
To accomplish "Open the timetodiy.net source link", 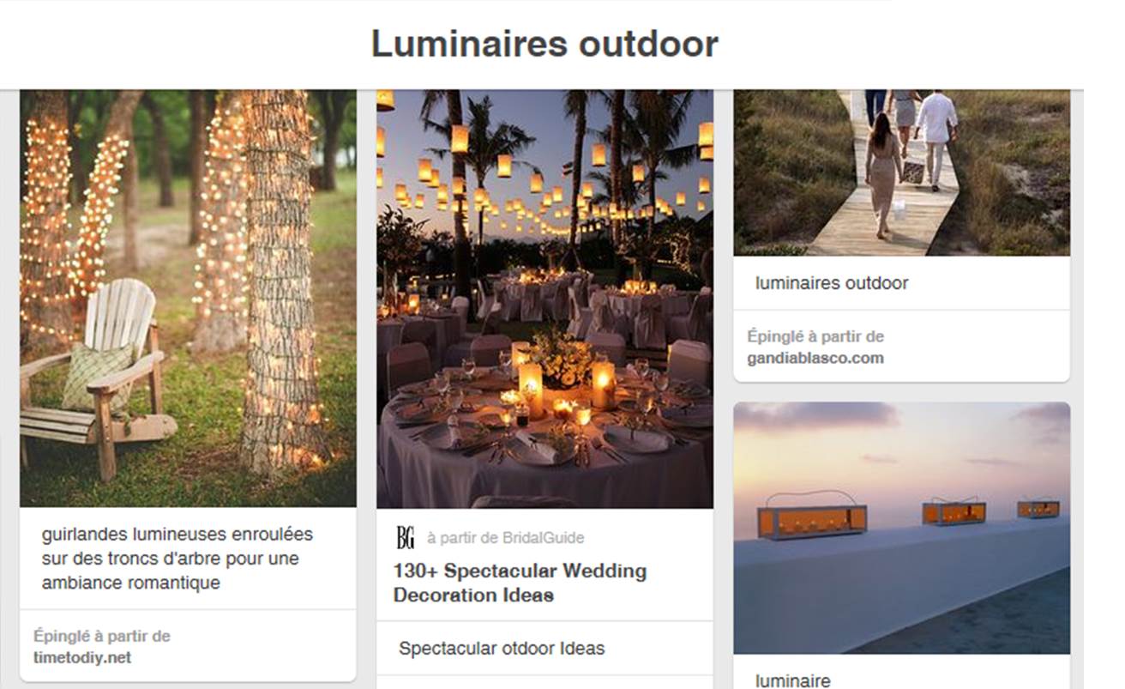I will click(82, 658).
